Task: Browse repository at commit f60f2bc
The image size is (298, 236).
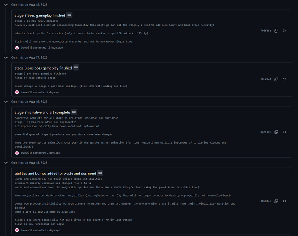Action: click(x=284, y=31)
